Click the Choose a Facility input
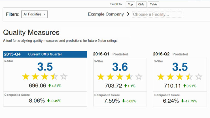210x118 pixels. [157, 14]
